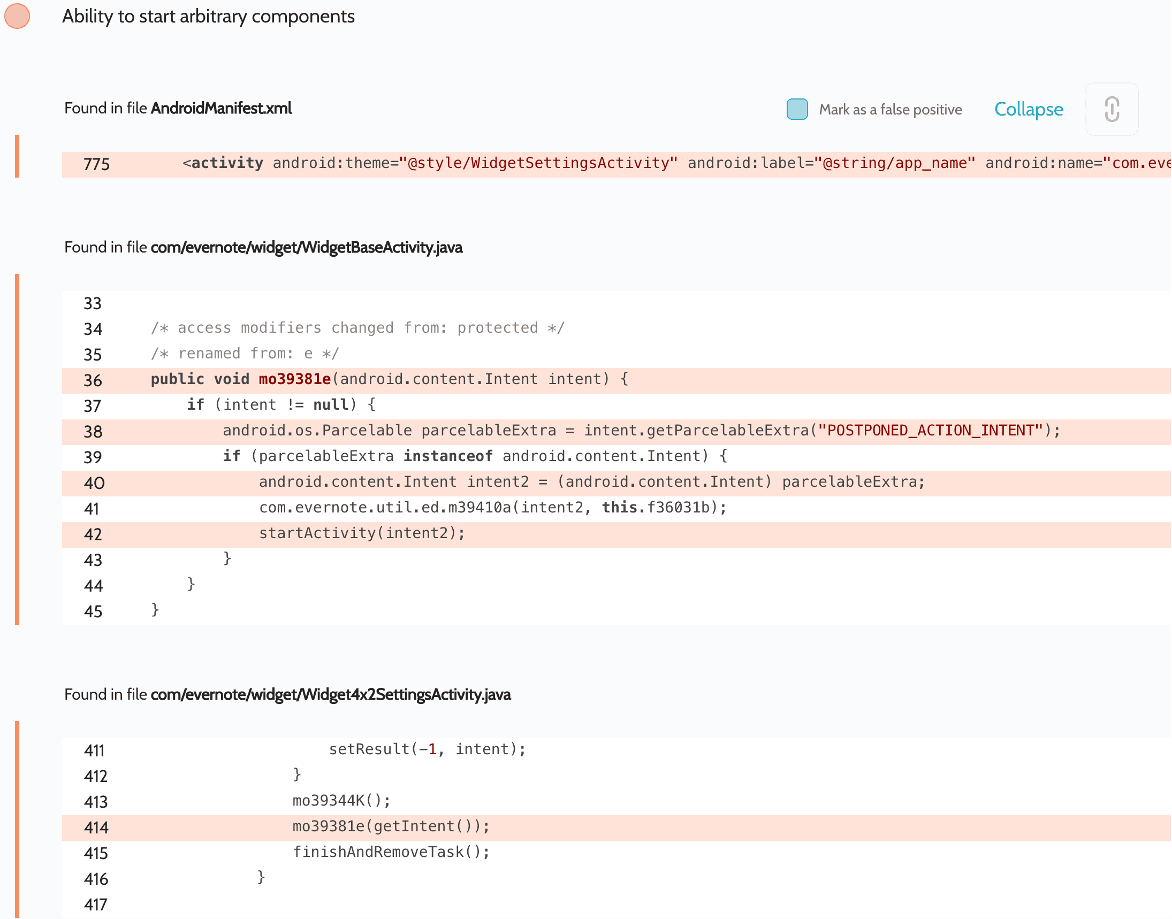
Task: Click the orange severity circle indicator
Action: 17,16
